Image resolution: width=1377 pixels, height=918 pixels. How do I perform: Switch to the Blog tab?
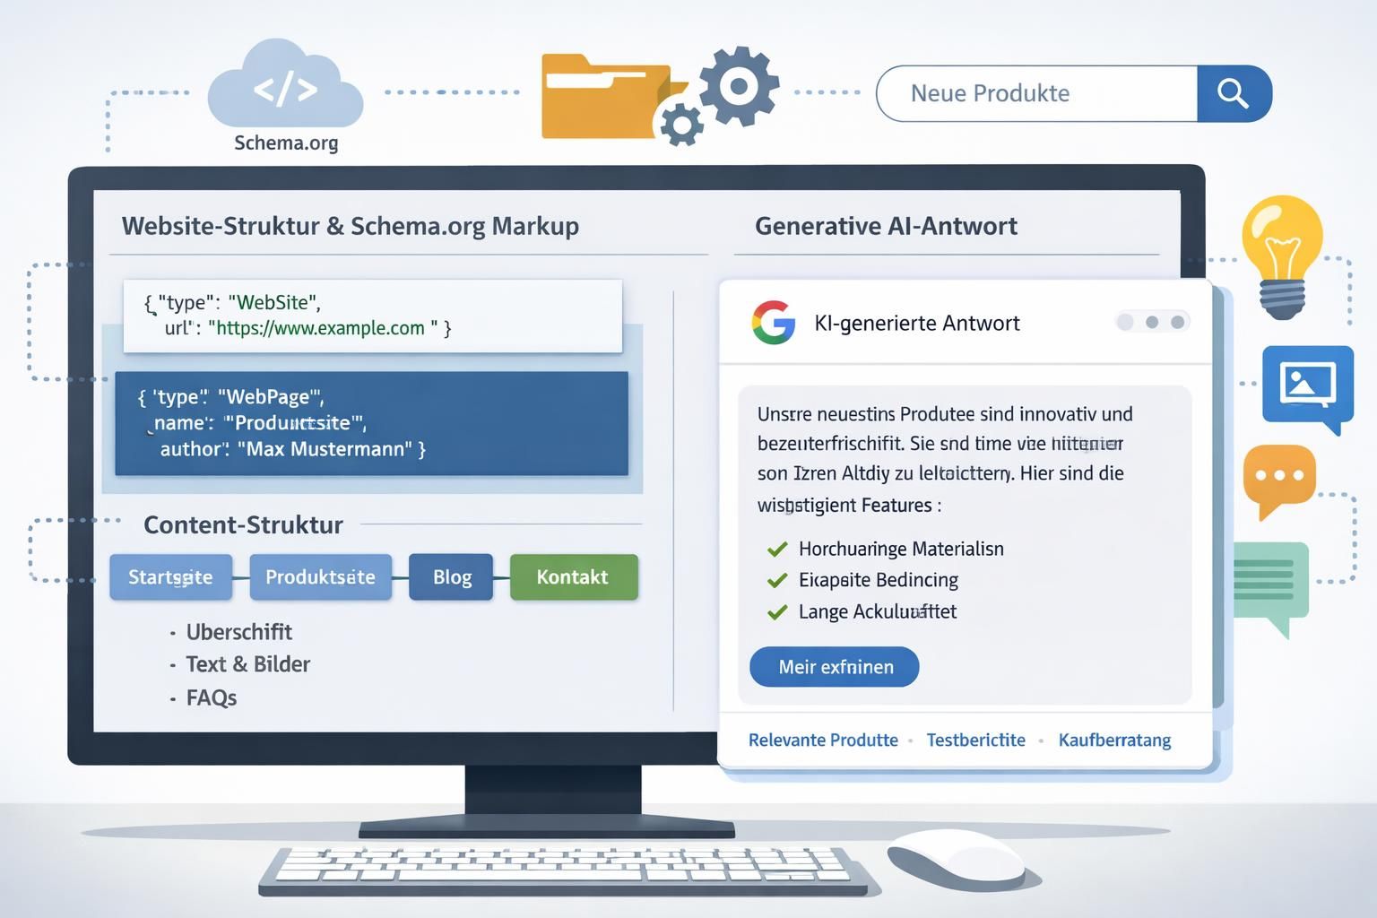click(451, 577)
